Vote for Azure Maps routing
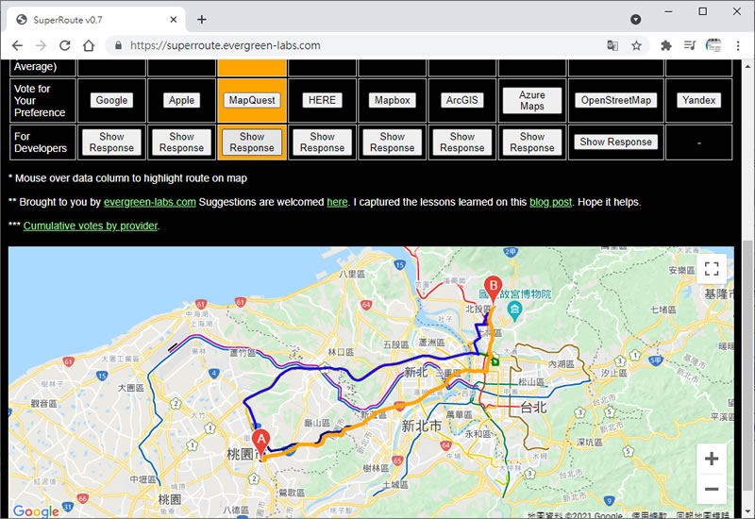Viewport: 755px width, 519px height. pos(532,100)
